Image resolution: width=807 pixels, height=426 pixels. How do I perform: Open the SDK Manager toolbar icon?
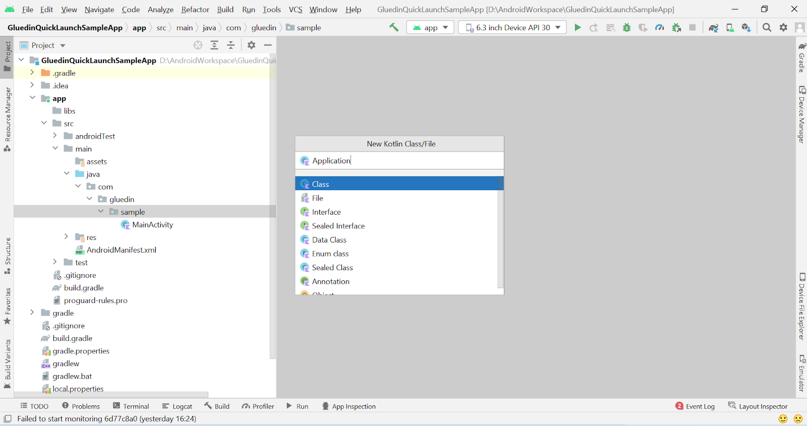click(746, 27)
